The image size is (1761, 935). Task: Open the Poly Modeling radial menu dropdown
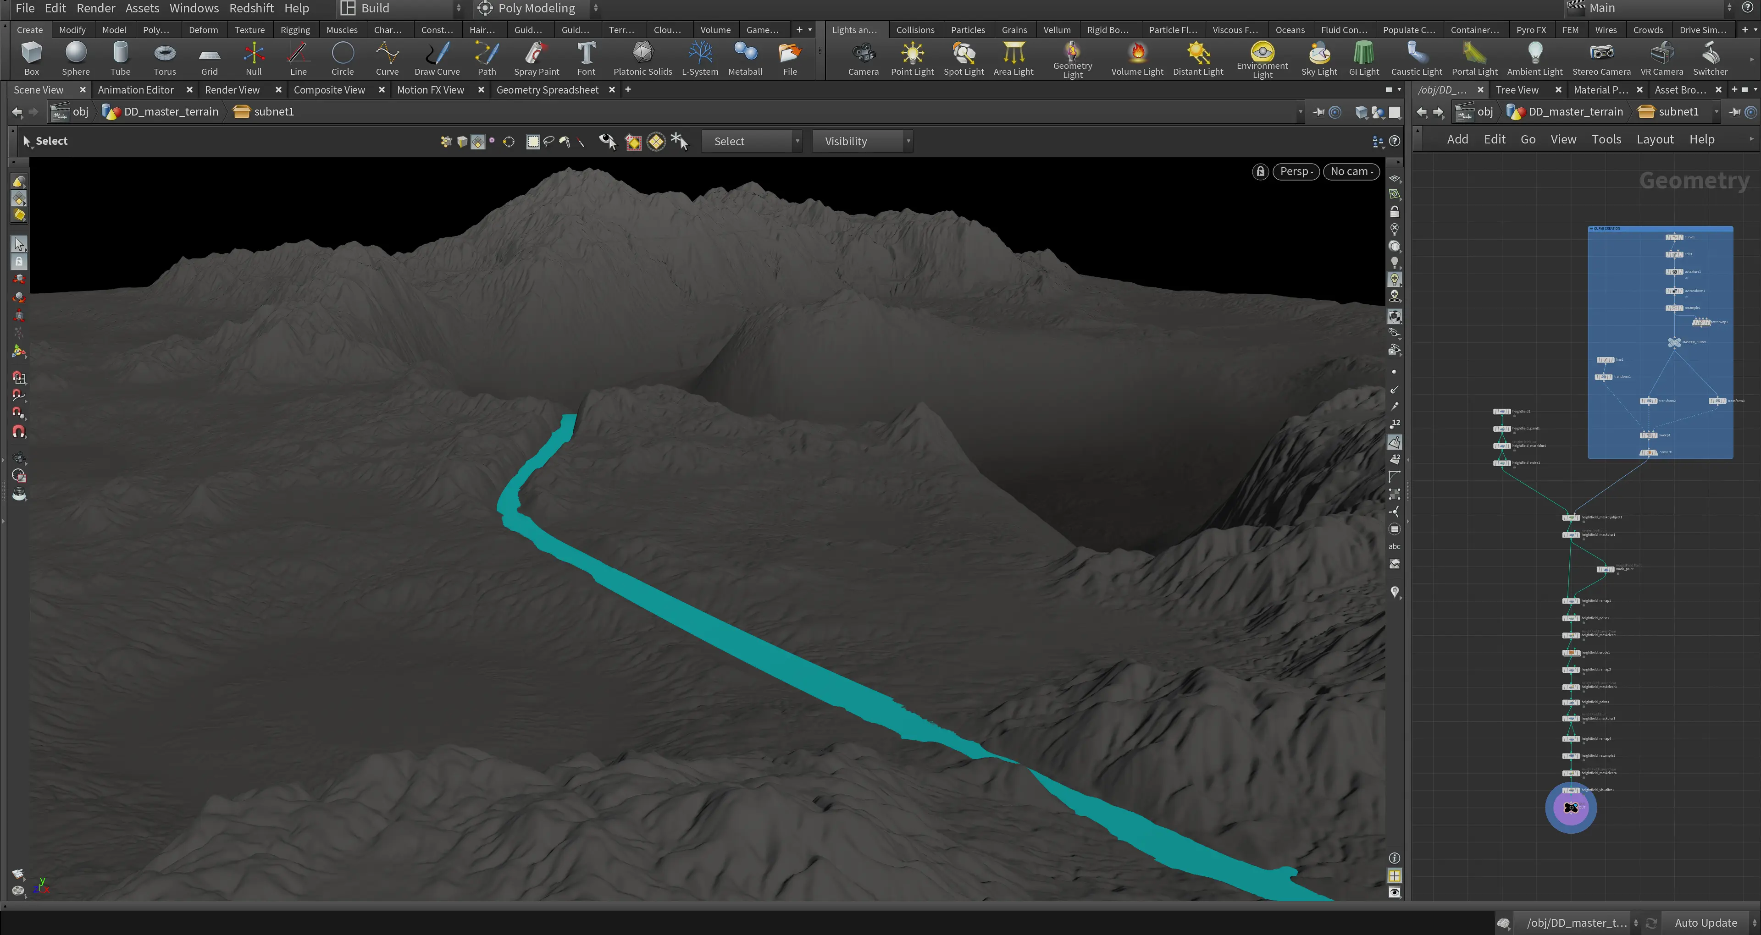[x=537, y=8]
